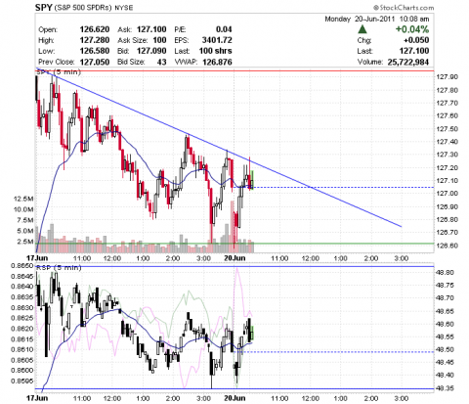Click the 17Jun date under RSP chart
The image size is (469, 404).
click(37, 398)
